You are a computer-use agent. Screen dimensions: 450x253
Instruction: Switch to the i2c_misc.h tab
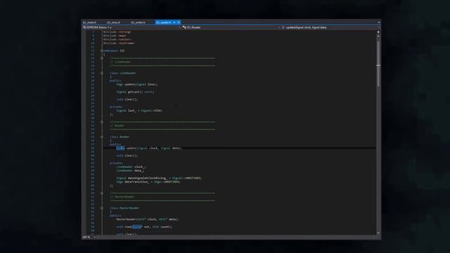[x=114, y=22]
